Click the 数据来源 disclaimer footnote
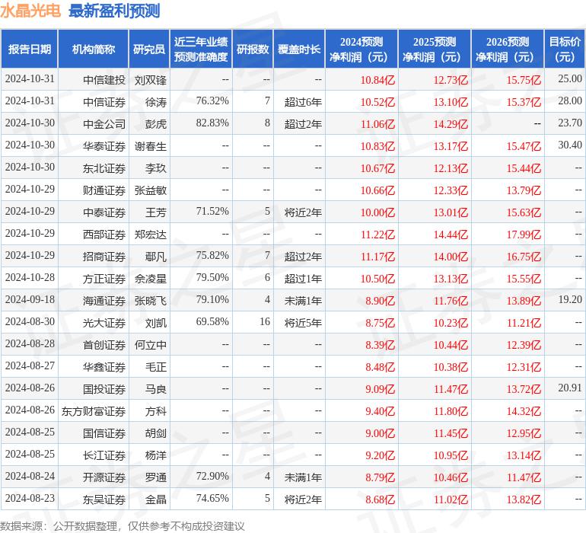 tap(123, 526)
